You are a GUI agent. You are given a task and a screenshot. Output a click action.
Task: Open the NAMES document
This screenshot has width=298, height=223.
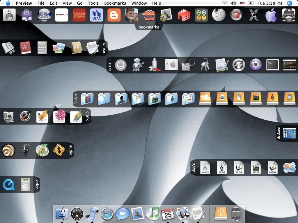tap(205, 168)
